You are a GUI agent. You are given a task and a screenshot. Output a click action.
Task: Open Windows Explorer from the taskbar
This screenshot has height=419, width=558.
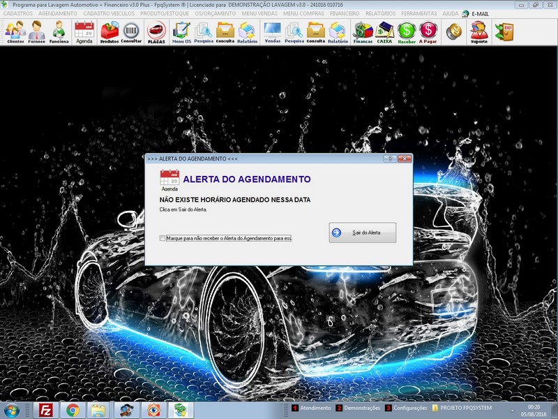click(98, 411)
